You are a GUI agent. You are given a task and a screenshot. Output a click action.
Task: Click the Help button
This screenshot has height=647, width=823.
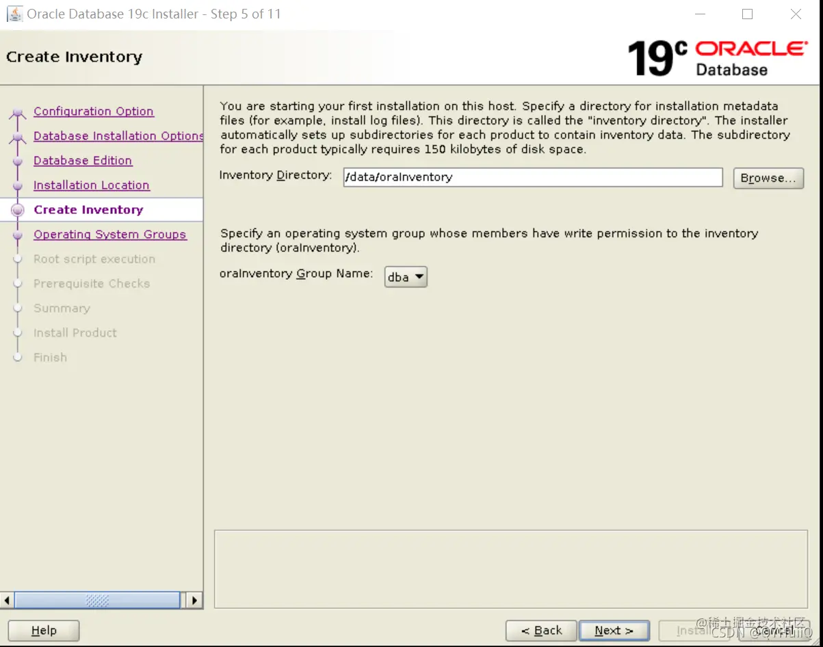coord(44,631)
